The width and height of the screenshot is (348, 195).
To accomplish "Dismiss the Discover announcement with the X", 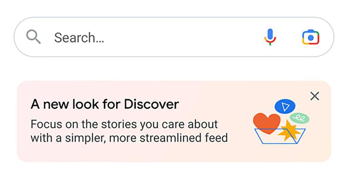I will 314,96.
